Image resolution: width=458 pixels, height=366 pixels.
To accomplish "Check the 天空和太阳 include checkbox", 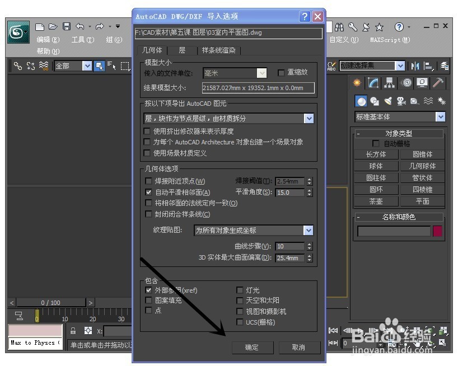I will 240,301.
